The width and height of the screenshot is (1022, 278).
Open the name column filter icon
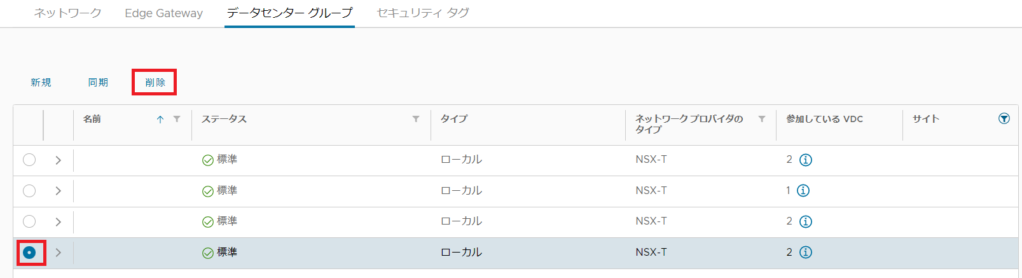[177, 119]
